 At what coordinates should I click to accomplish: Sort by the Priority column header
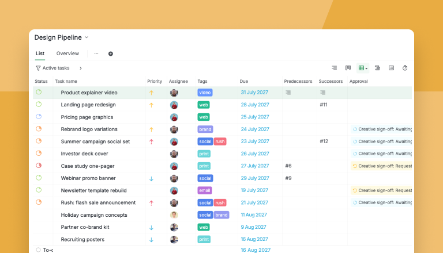point(155,81)
